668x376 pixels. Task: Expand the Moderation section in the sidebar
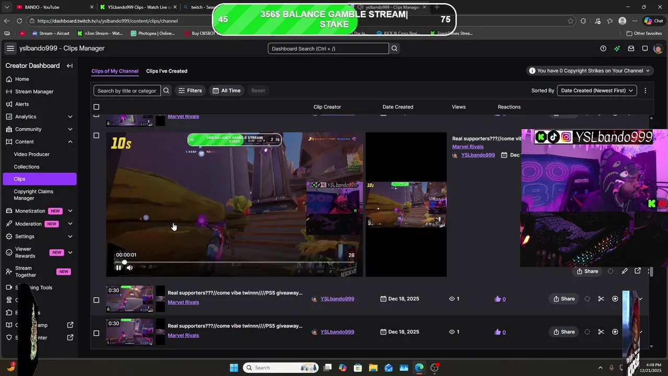click(70, 224)
